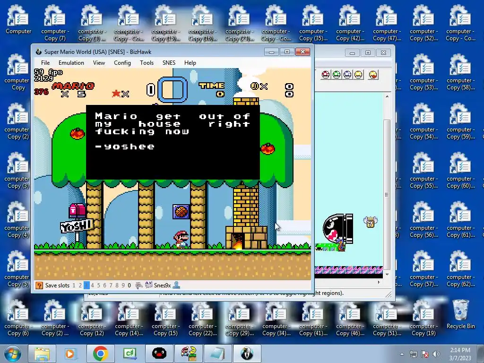The height and width of the screenshot is (363, 484).
Task: Open the Emulation menu
Action: coord(71,63)
